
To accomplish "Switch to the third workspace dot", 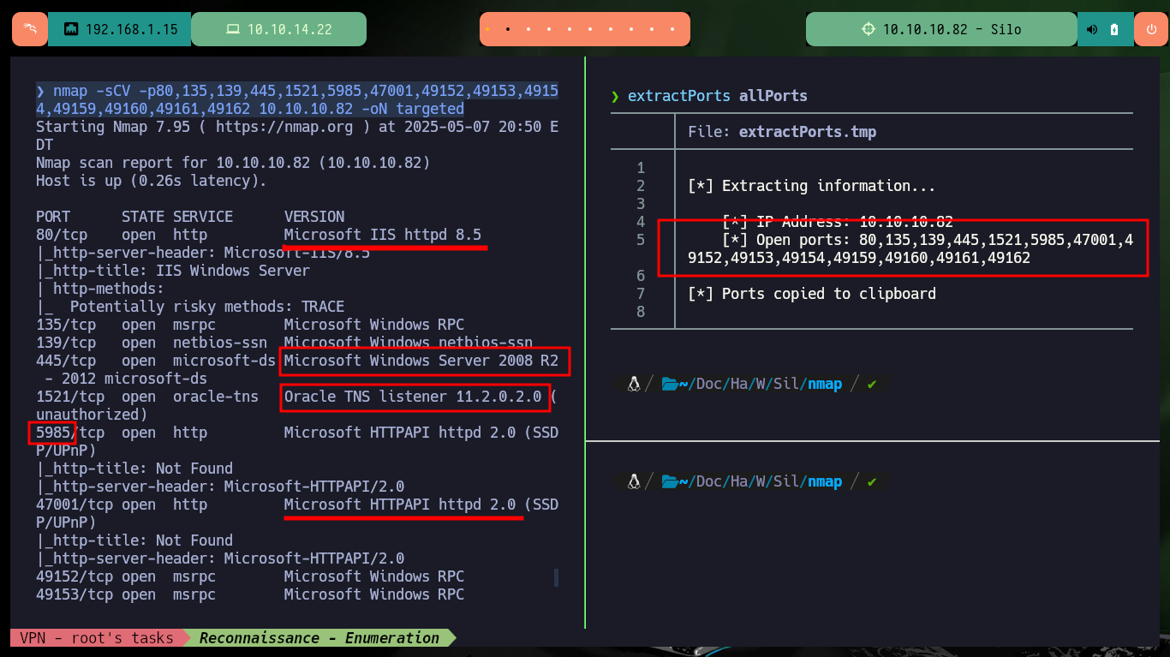I will tap(528, 29).
